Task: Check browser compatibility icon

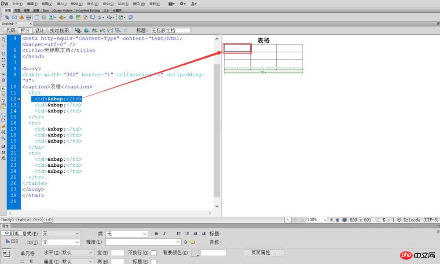Action: pyautogui.click(x=110, y=30)
